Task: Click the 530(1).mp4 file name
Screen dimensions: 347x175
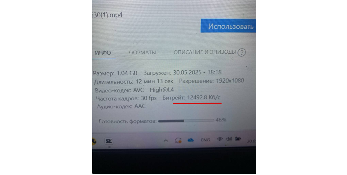Action: pos(107,15)
